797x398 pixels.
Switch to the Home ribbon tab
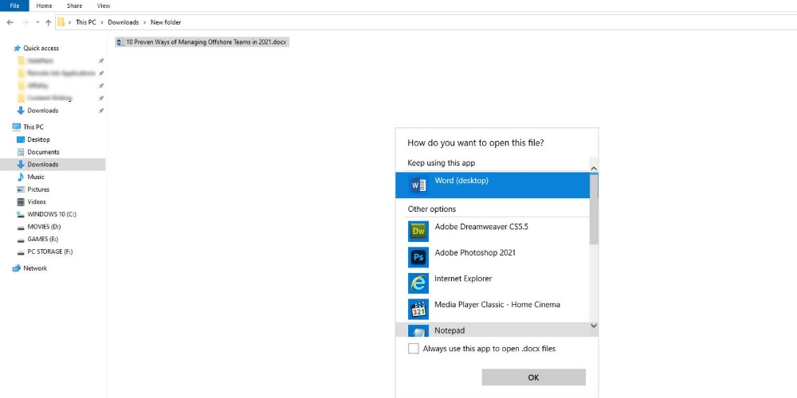click(44, 6)
